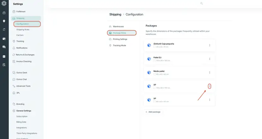
Task: Click the sync arrows icon in dark sidebar
Action: click(4, 29)
